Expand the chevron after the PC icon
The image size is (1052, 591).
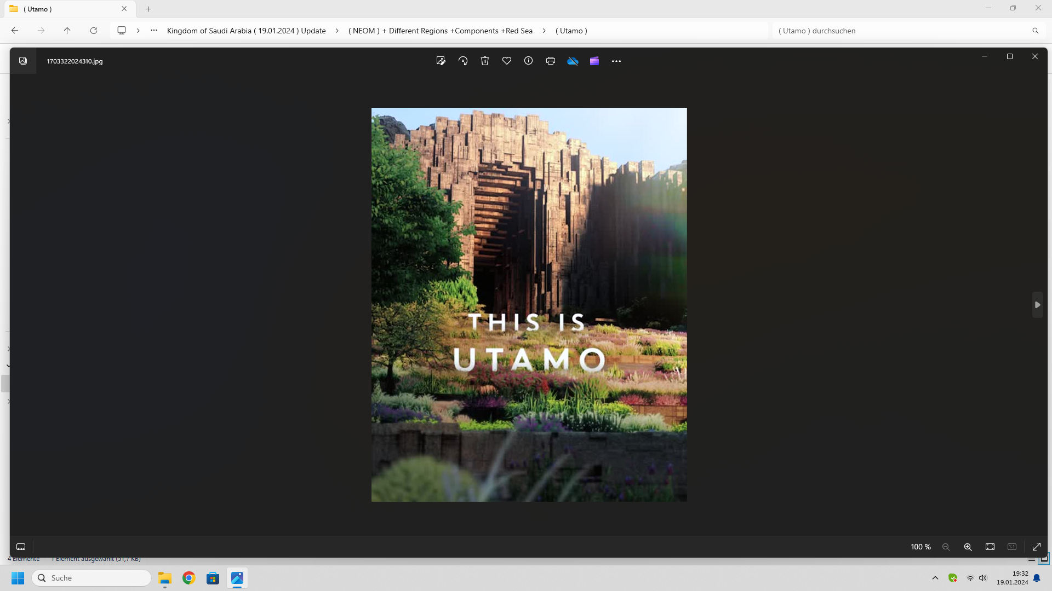point(138,31)
